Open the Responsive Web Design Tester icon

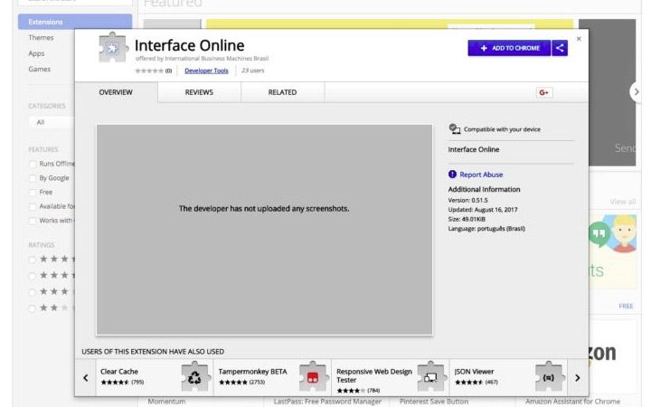point(430,376)
